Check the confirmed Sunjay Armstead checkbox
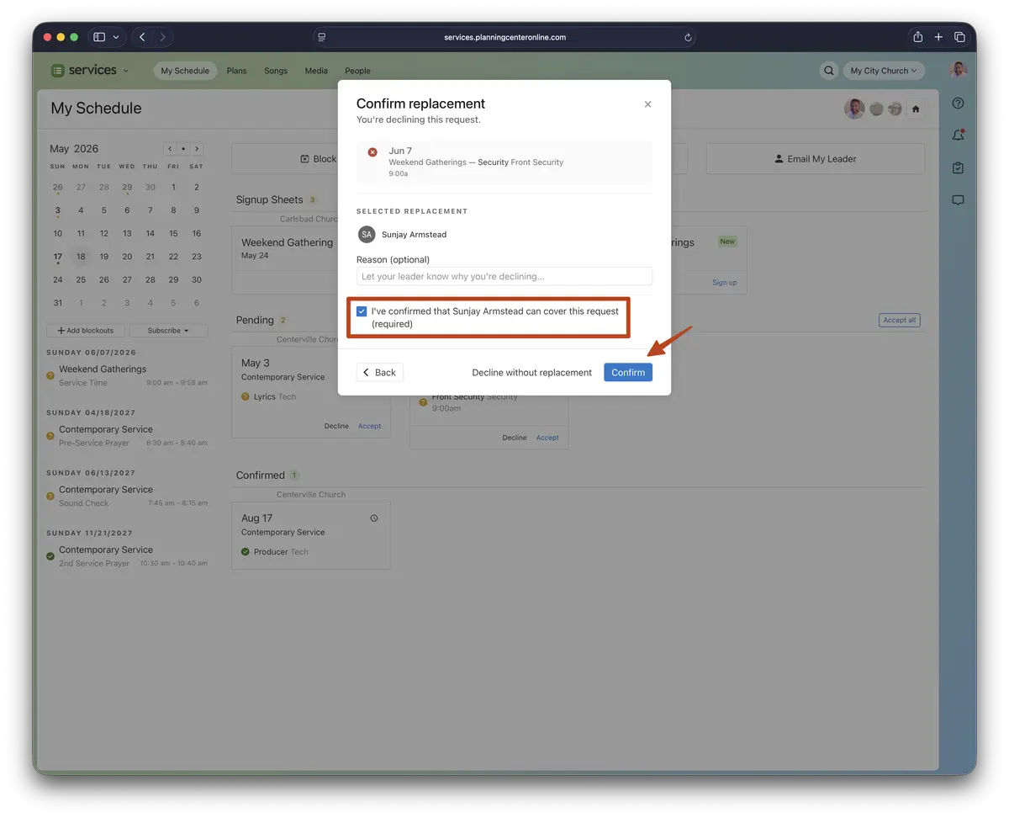 (x=362, y=311)
